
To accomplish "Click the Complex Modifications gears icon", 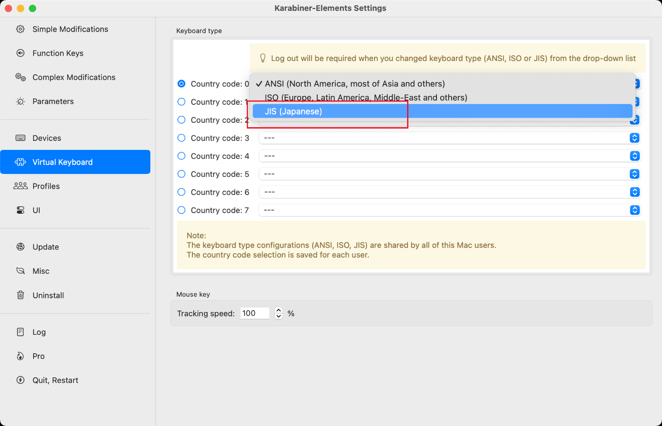I will [x=20, y=77].
